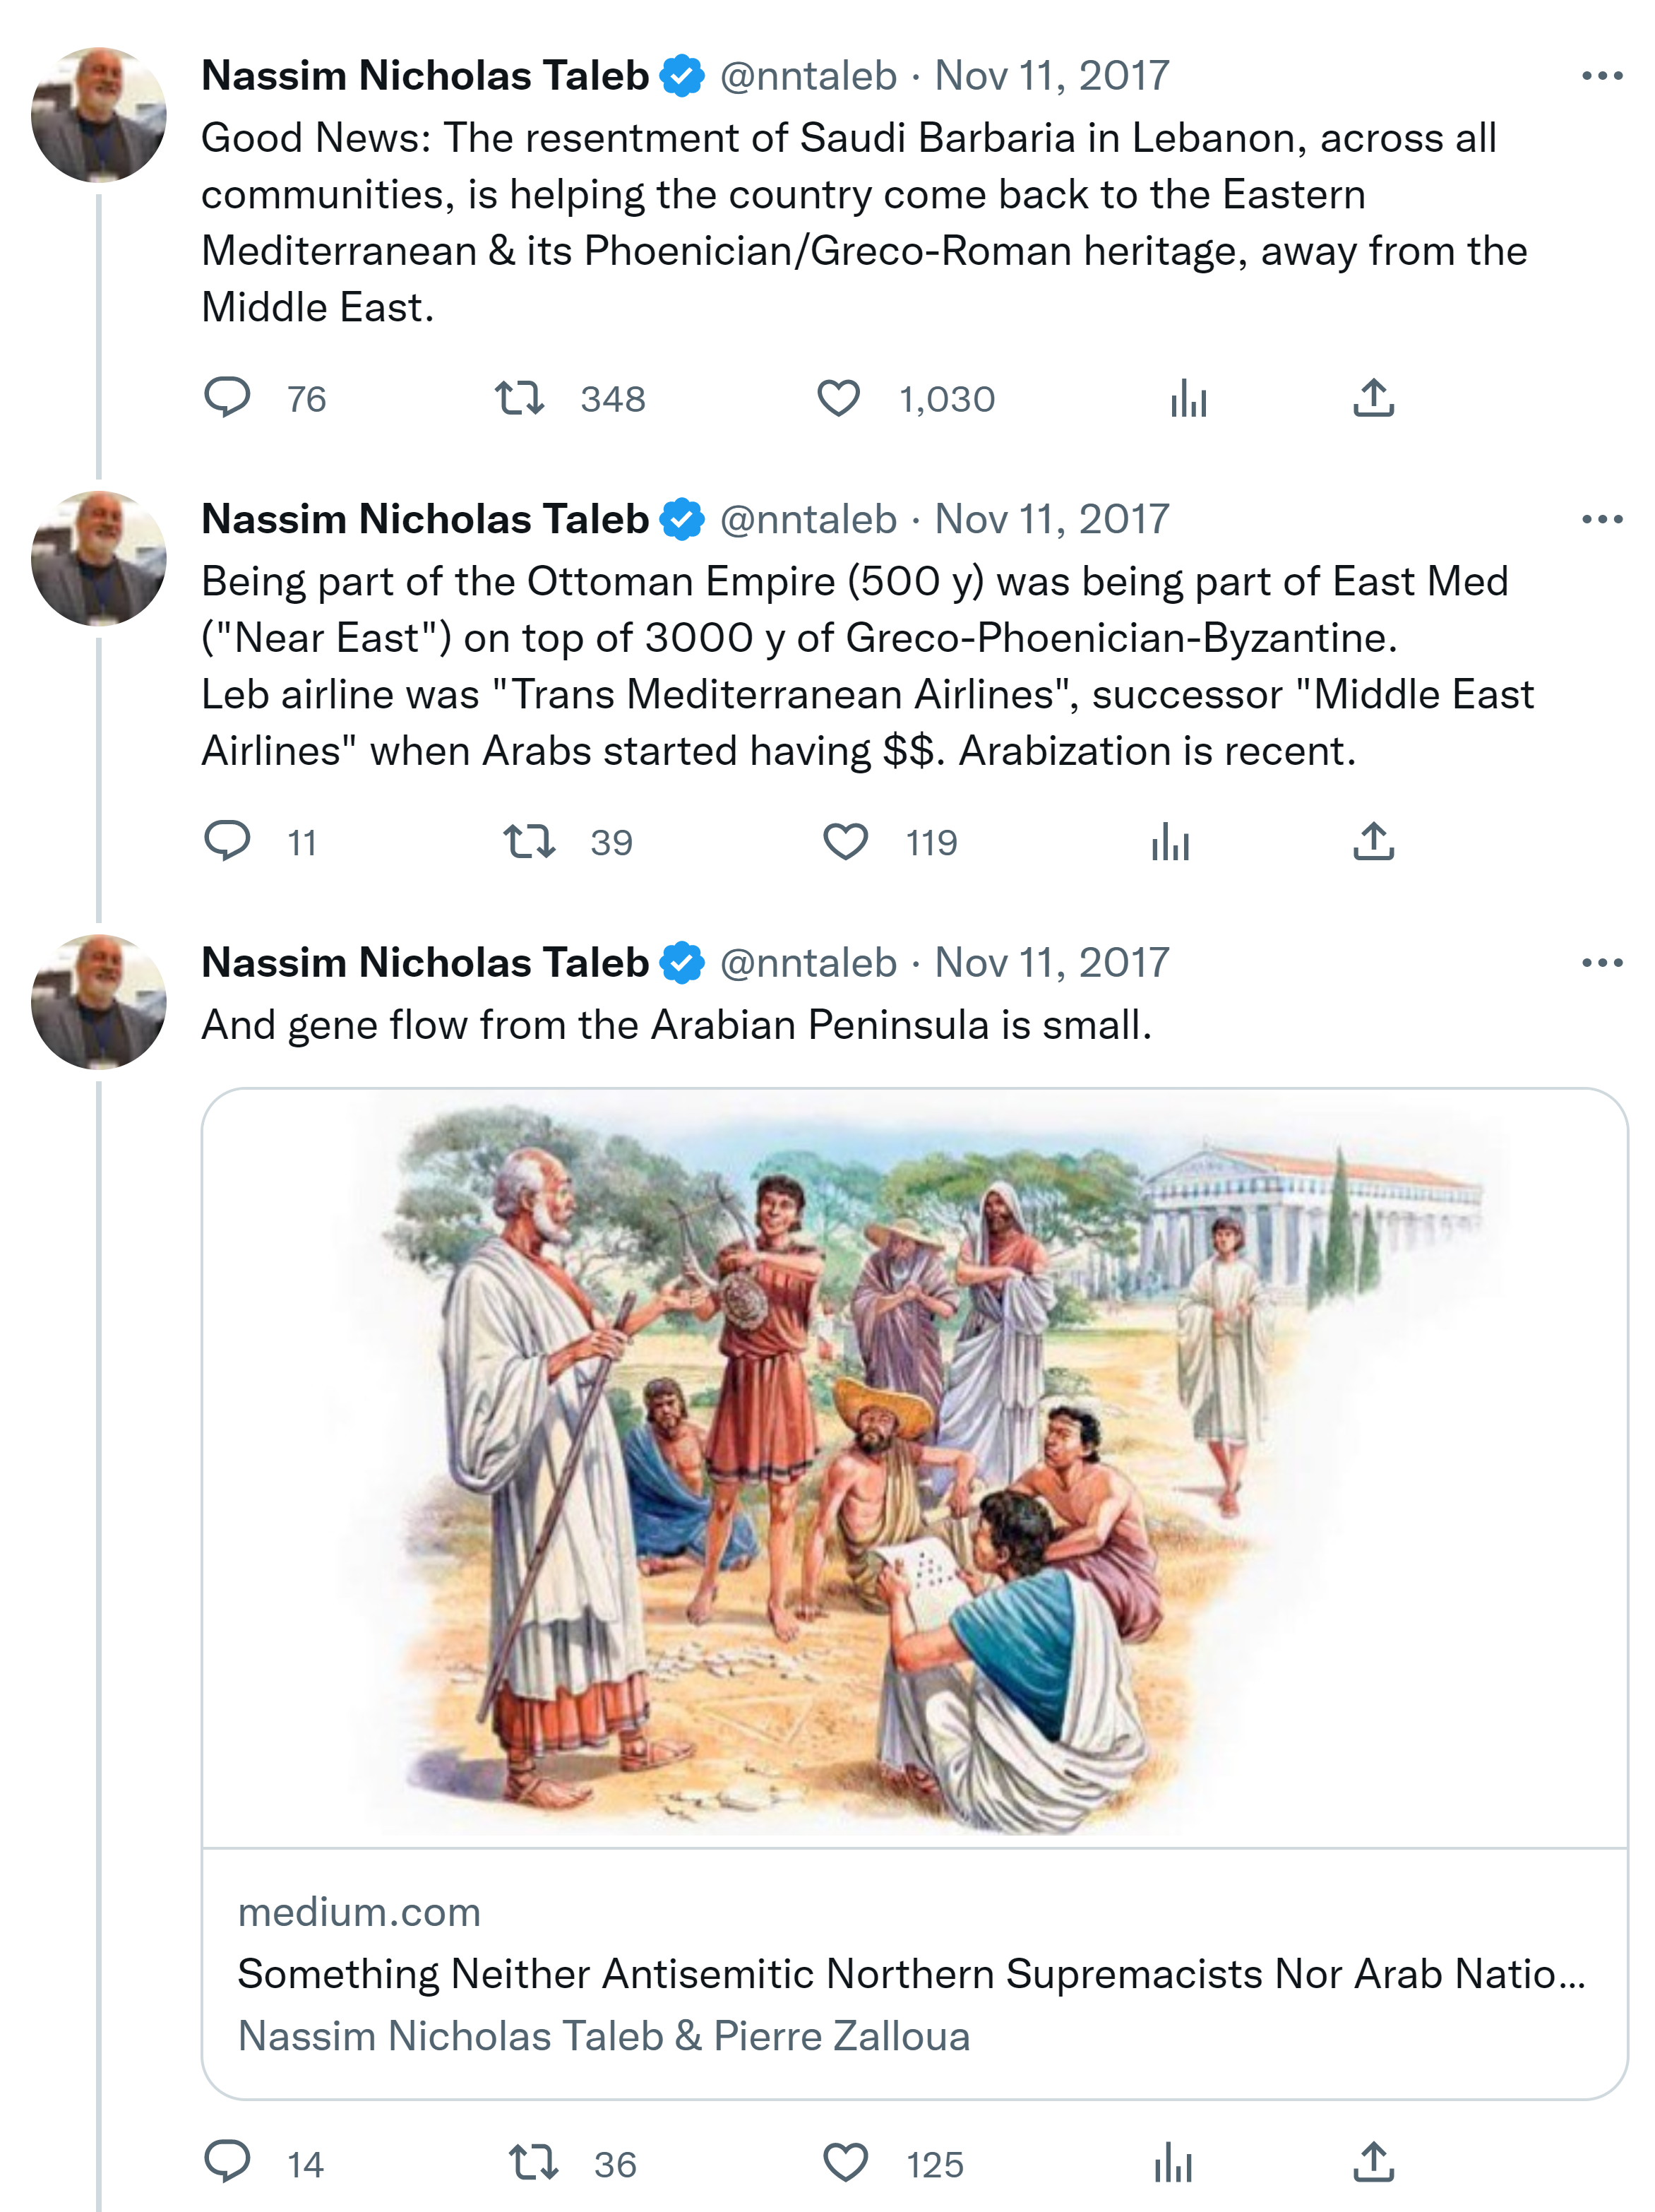View analytics for the Ottoman Empire tweet
Viewport: 1655px width, 2212px height.
click(x=1170, y=841)
